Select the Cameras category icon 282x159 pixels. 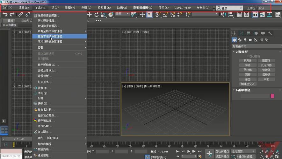tap(250, 40)
